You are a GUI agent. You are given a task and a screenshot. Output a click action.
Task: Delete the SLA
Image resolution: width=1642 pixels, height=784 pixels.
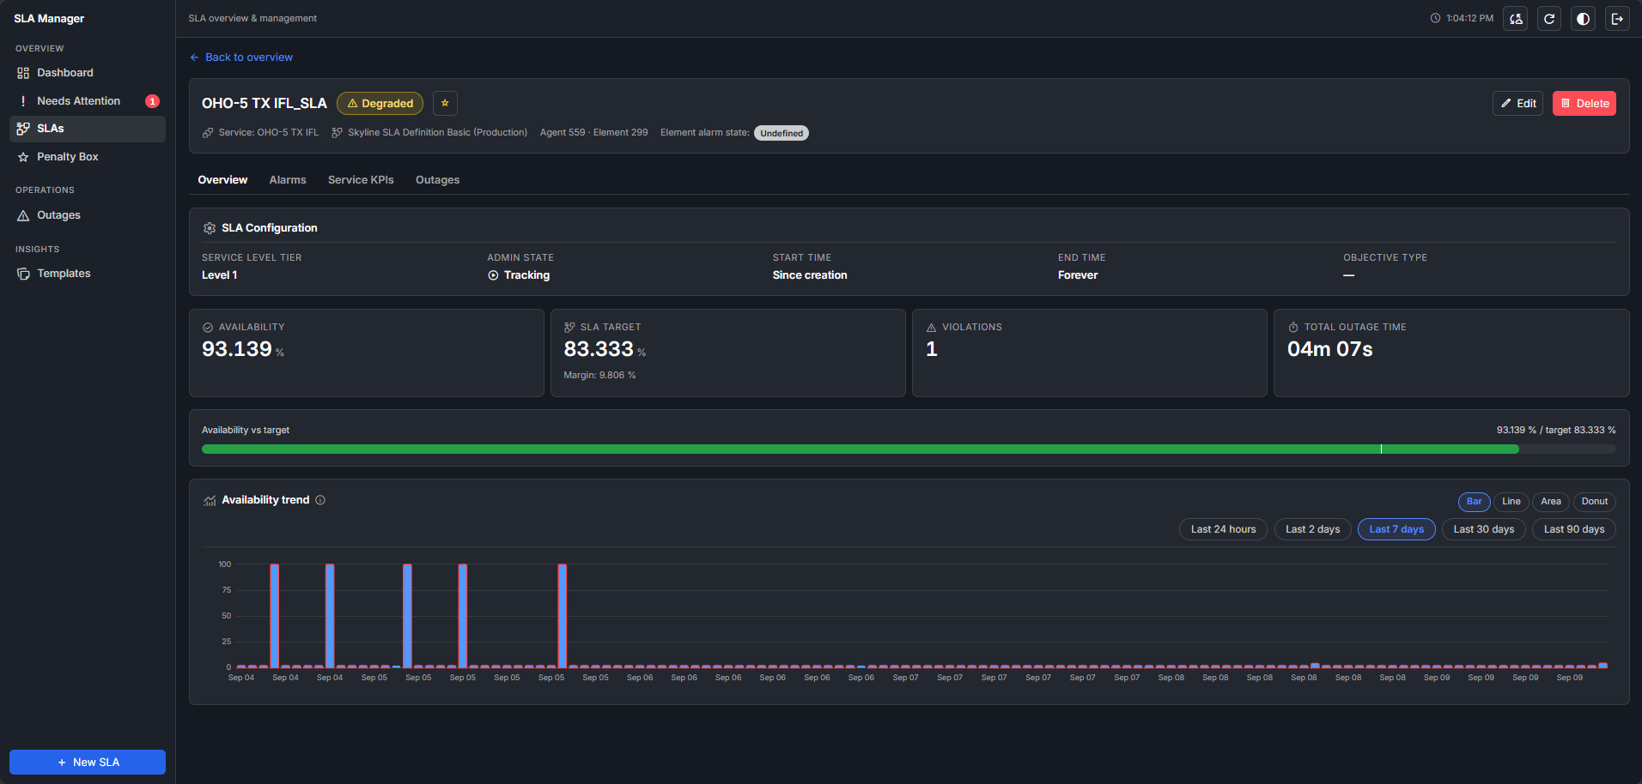[x=1584, y=104]
